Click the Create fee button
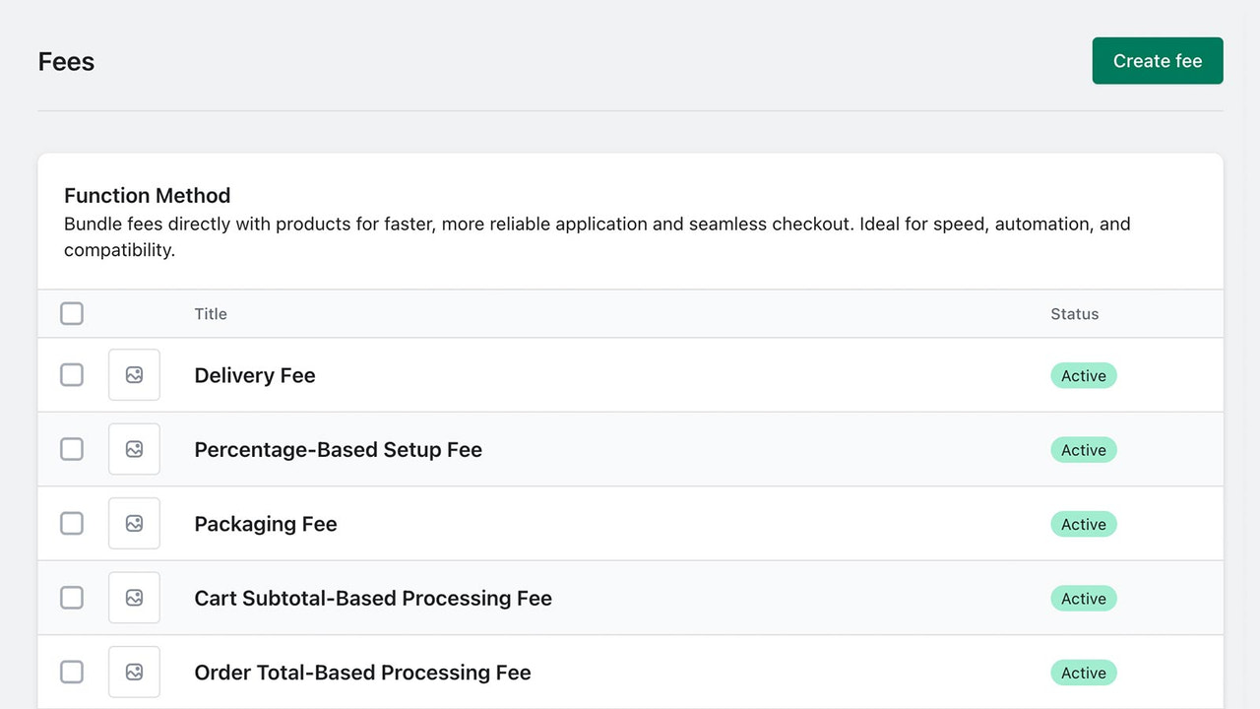The image size is (1260, 709). pyautogui.click(x=1158, y=60)
